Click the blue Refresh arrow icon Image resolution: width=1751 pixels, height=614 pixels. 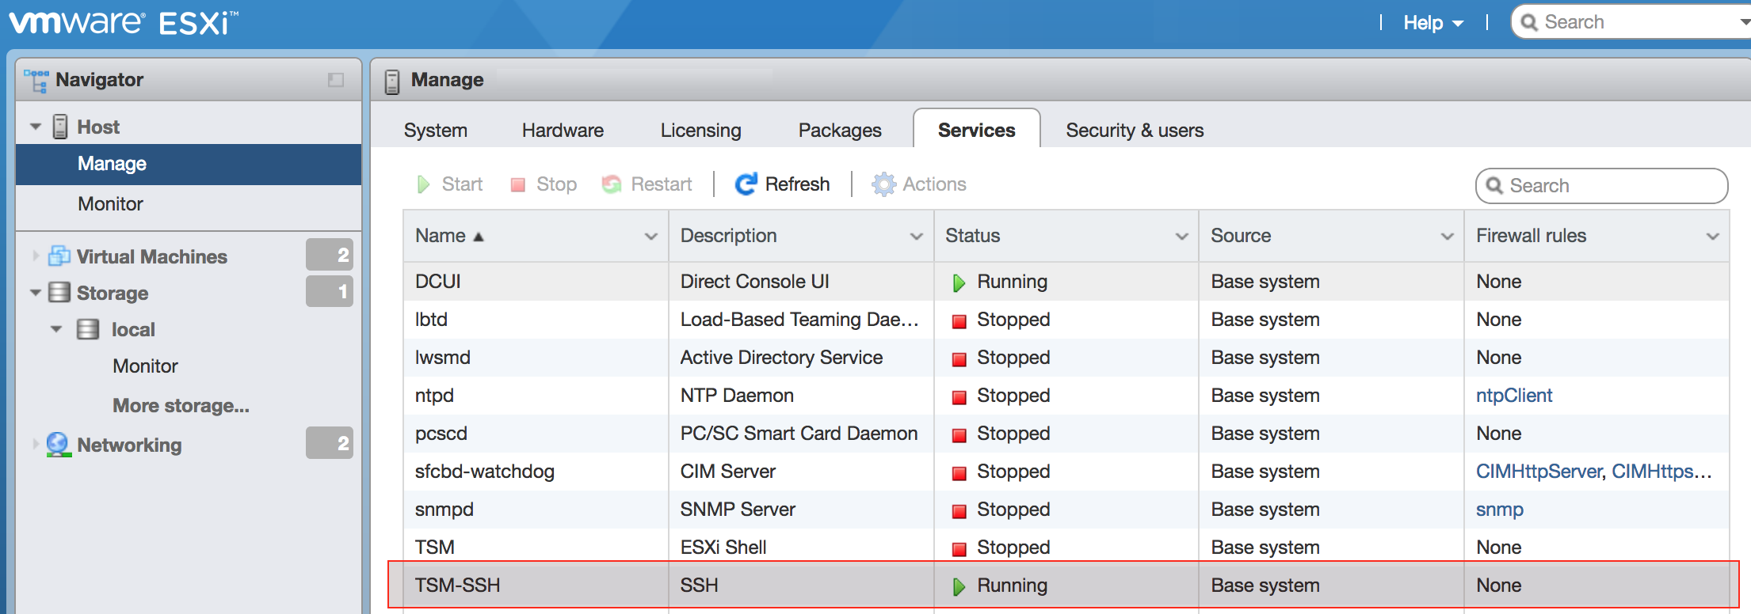(746, 184)
